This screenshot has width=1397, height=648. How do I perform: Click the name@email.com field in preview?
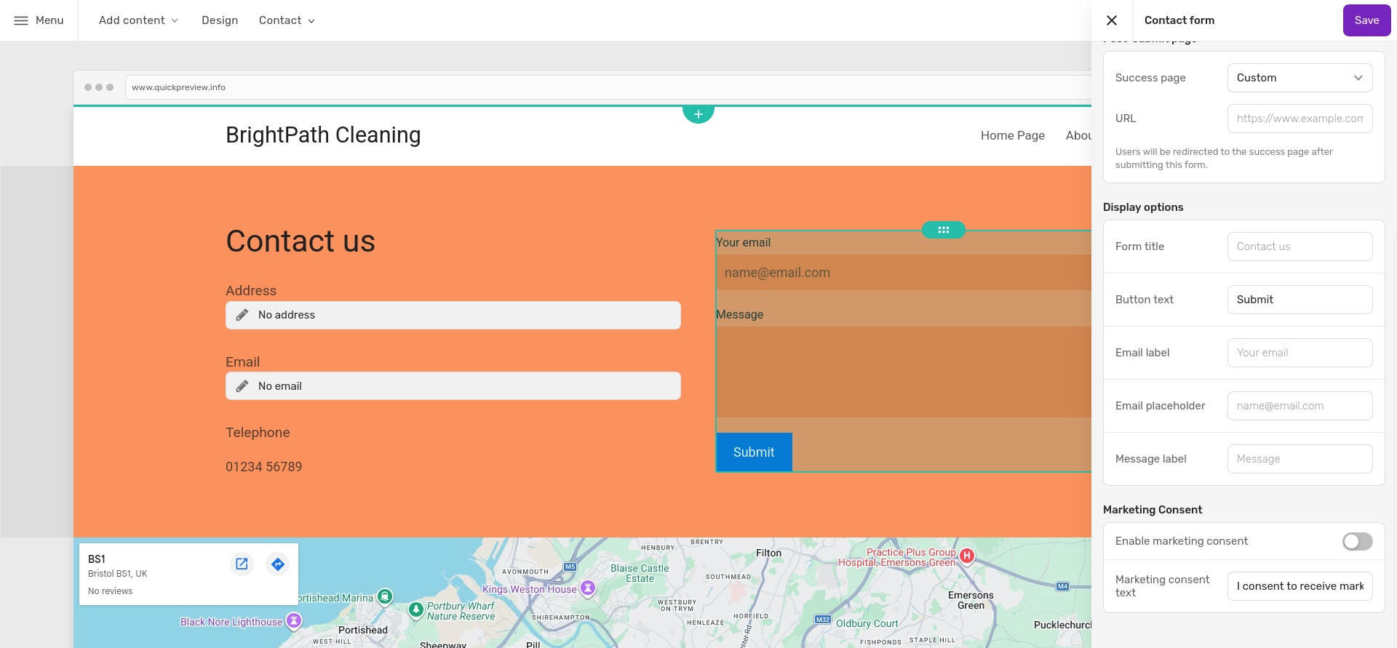click(904, 273)
